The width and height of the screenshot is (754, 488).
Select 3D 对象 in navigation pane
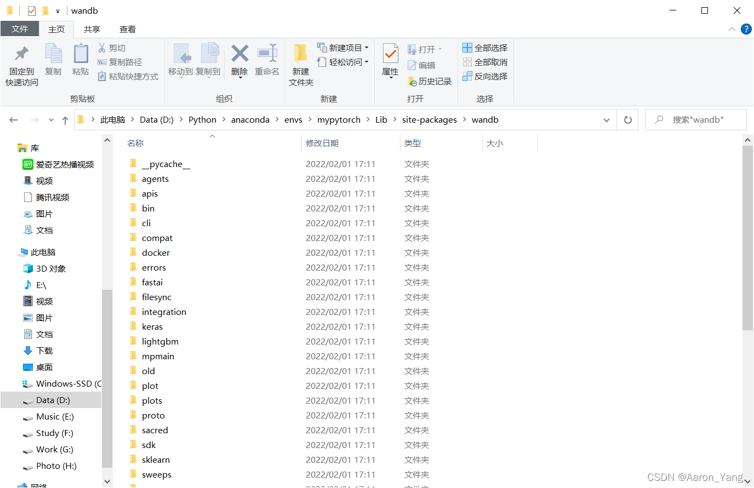click(x=51, y=269)
